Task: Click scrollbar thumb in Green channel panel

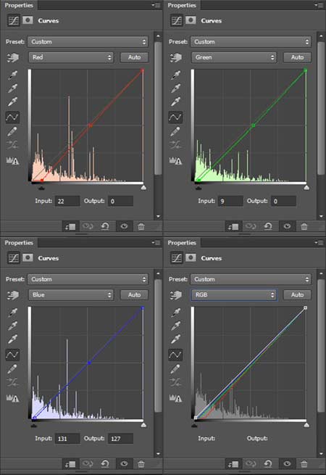Action: 321,108
